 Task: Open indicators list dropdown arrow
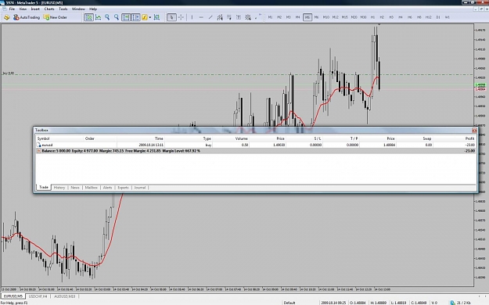[x=150, y=17]
